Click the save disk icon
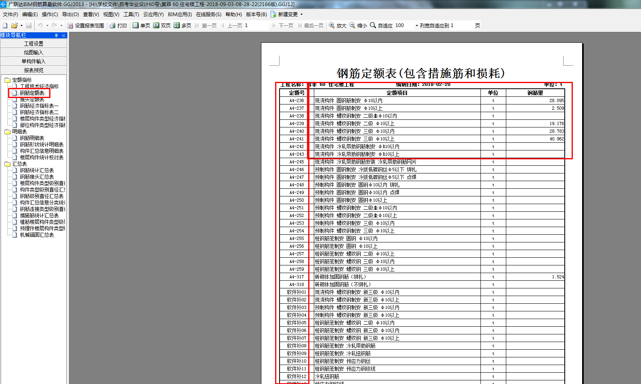 point(29,25)
